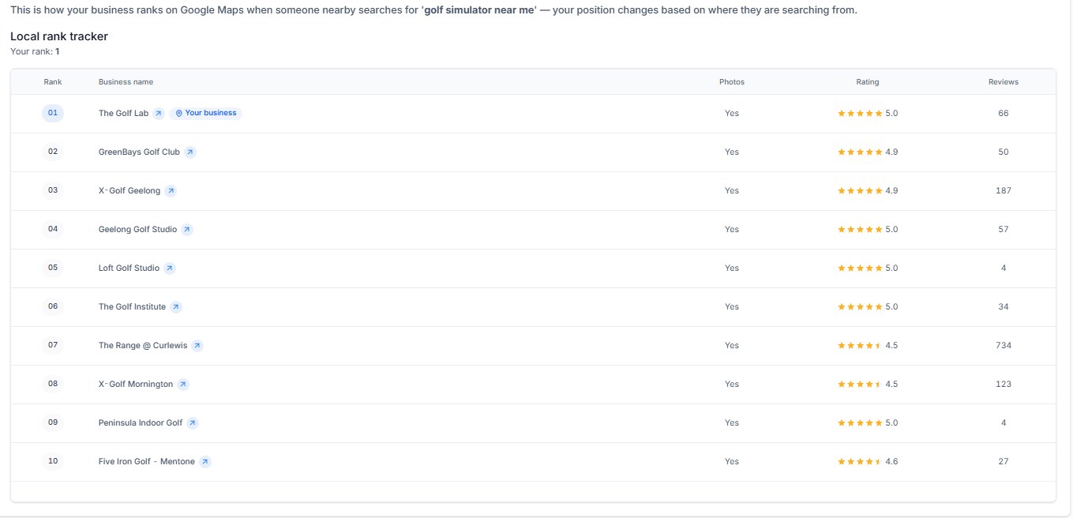The image size is (1073, 518).
Task: Click 'X-Golf Mornington' business name
Action: [136, 384]
